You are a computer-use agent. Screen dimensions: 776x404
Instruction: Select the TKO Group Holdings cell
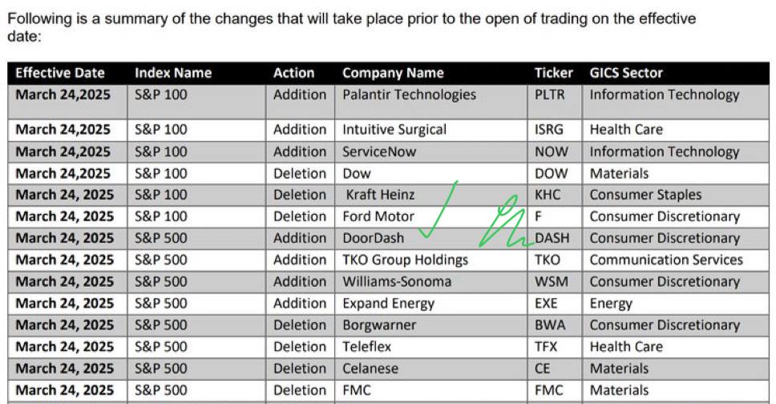coord(405,260)
